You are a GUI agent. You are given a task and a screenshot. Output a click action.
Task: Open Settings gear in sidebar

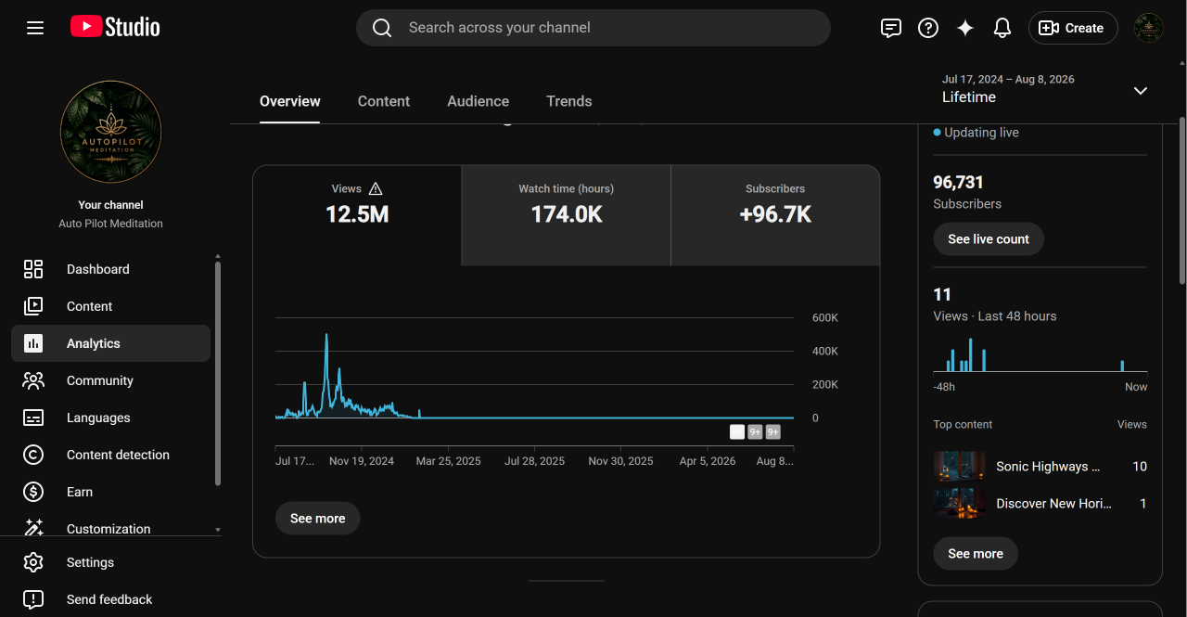point(110,562)
